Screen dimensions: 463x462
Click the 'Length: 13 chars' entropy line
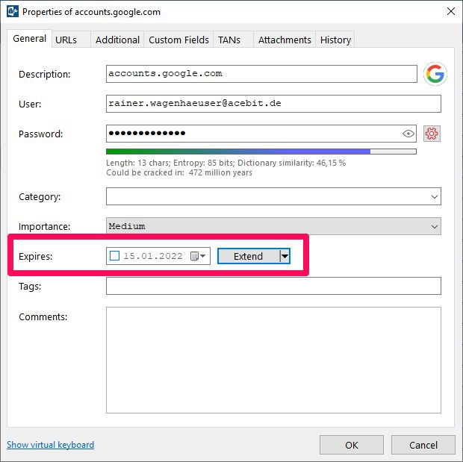pos(226,163)
